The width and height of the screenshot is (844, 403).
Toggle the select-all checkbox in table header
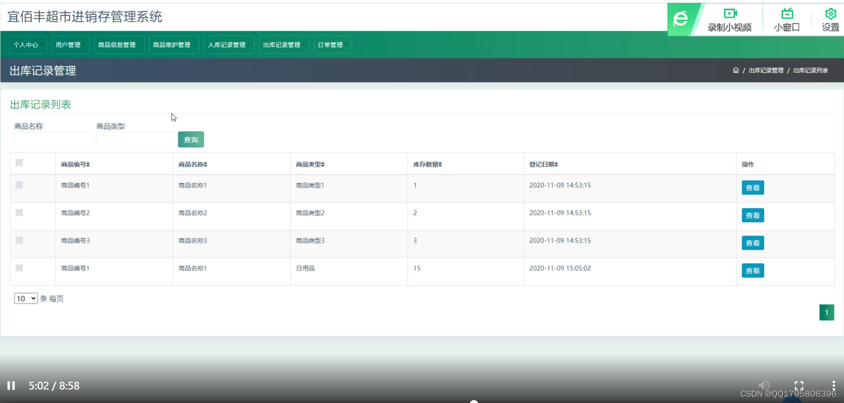[19, 163]
